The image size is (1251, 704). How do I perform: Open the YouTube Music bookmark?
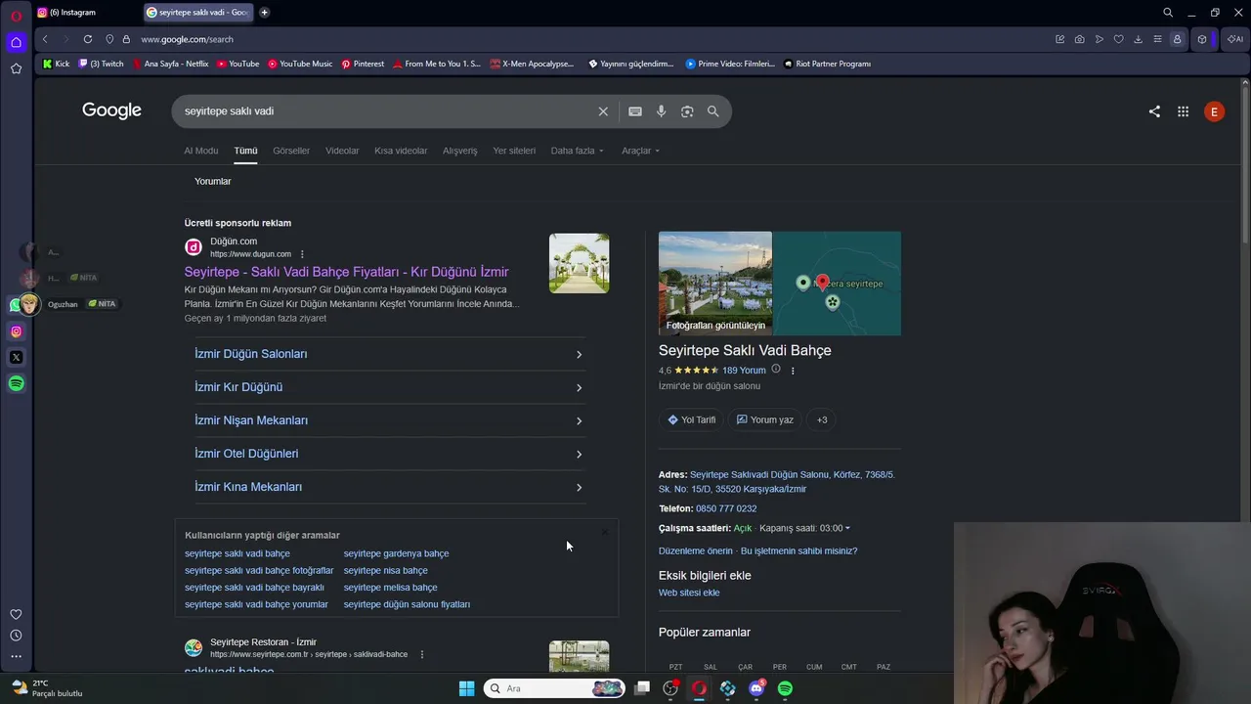300,64
